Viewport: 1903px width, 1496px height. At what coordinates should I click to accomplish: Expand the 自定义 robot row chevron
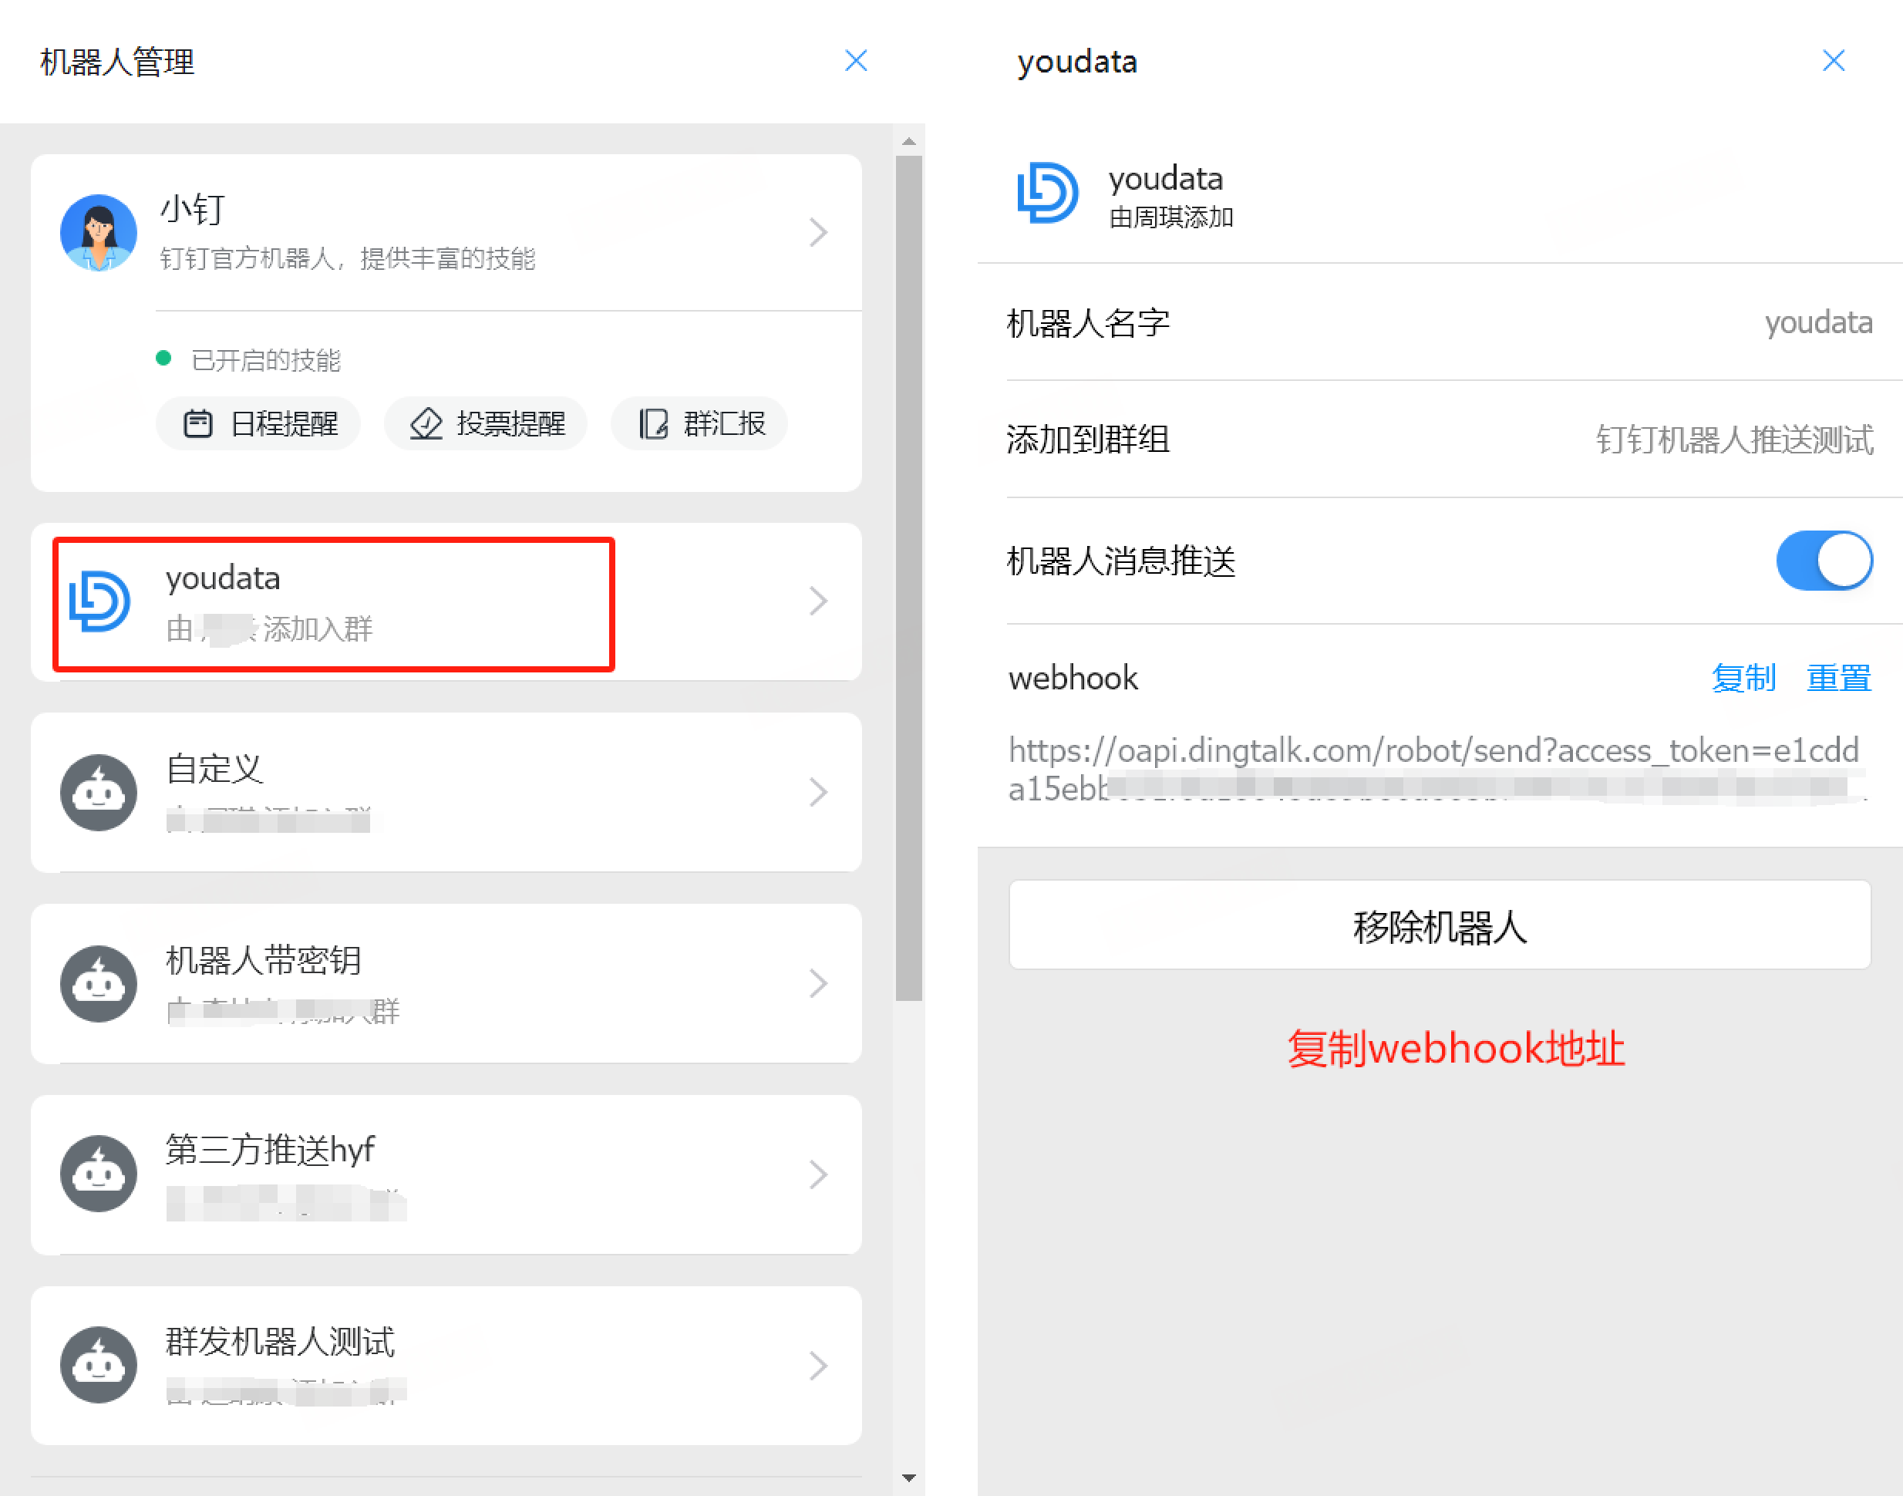tap(818, 792)
